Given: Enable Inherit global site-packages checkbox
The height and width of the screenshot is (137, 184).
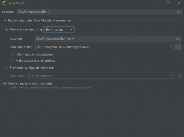Looking at the screenshot, I should pyautogui.click(x=13, y=54).
